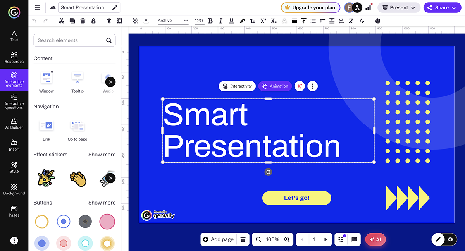Screen dimensions: 465x251
Task: Switch to preview mode eye toggle
Action: point(450,239)
